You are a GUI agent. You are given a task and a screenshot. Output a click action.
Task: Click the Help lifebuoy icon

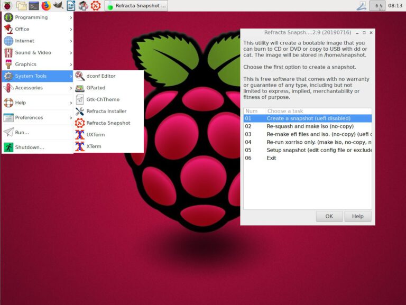(x=8, y=103)
